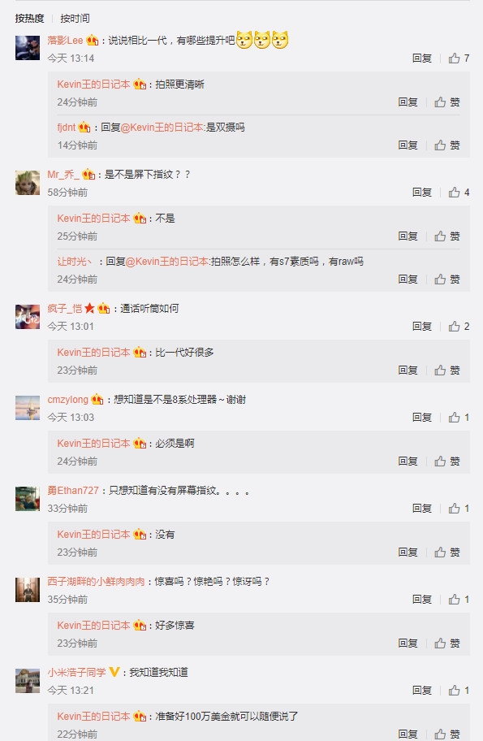
Task: Open 让时光丶 username link
Action: [75, 262]
